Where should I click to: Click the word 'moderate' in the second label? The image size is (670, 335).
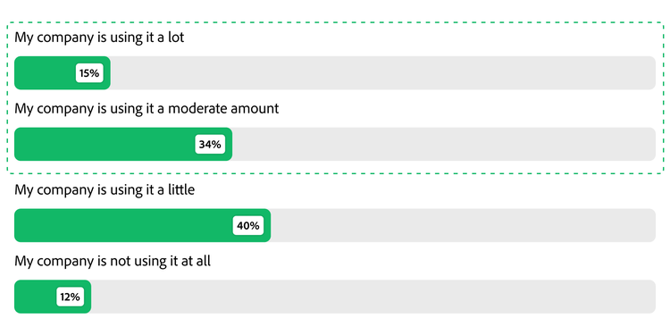tap(197, 108)
